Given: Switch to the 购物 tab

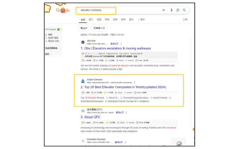Looking at the screenshot, I should coord(107,20).
